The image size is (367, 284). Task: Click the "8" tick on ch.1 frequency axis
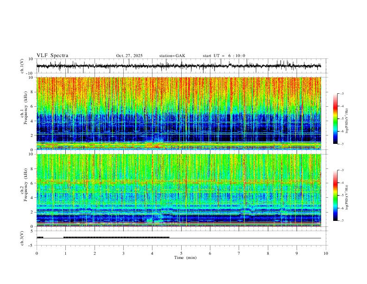[32, 92]
